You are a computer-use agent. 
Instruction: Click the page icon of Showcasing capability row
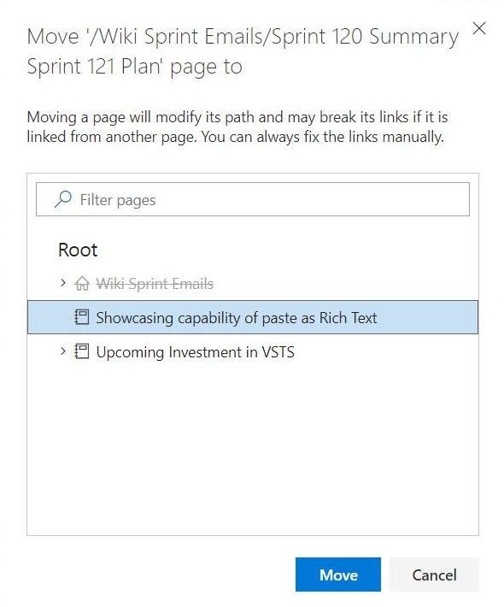pos(82,317)
